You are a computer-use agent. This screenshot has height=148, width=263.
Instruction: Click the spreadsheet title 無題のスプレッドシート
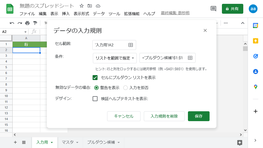(x=47, y=6)
